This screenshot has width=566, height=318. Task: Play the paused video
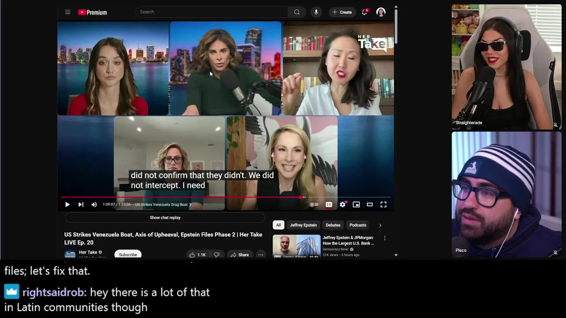click(67, 204)
